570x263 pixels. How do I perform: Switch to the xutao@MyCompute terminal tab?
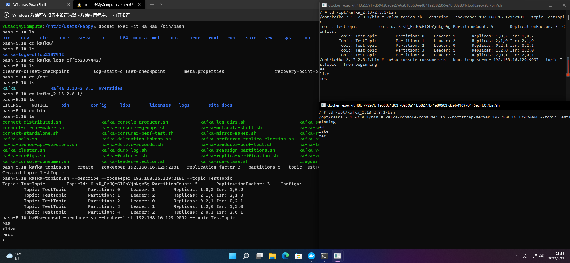pyautogui.click(x=109, y=4)
